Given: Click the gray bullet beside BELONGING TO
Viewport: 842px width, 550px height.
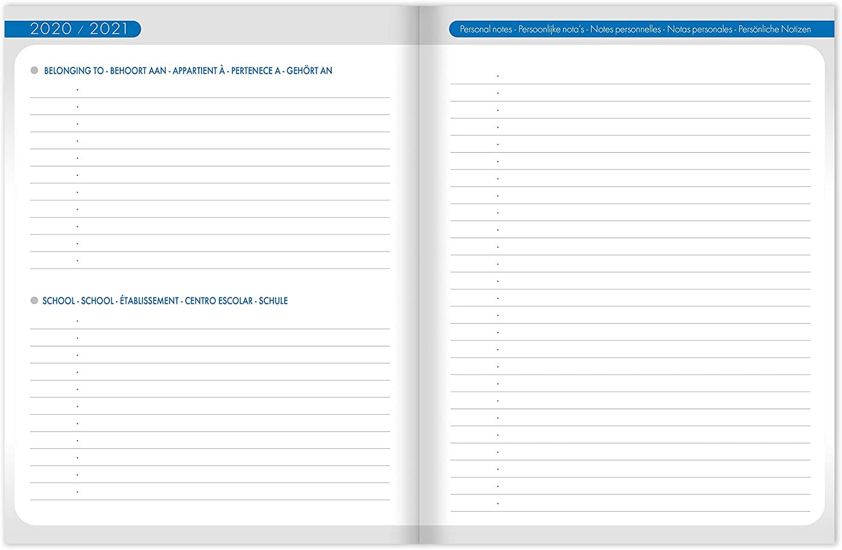Looking at the screenshot, I should (34, 70).
